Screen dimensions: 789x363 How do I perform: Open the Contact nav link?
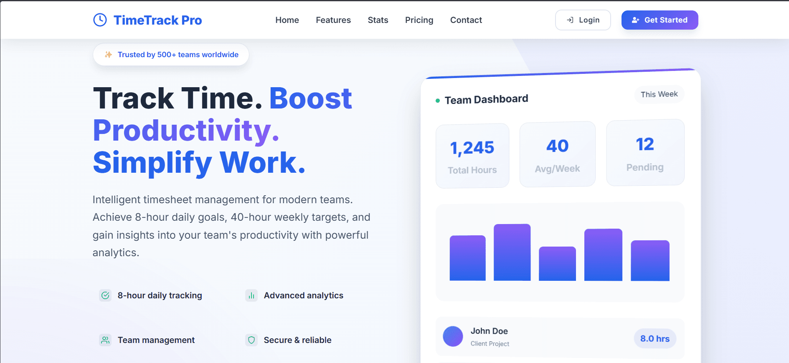(466, 20)
